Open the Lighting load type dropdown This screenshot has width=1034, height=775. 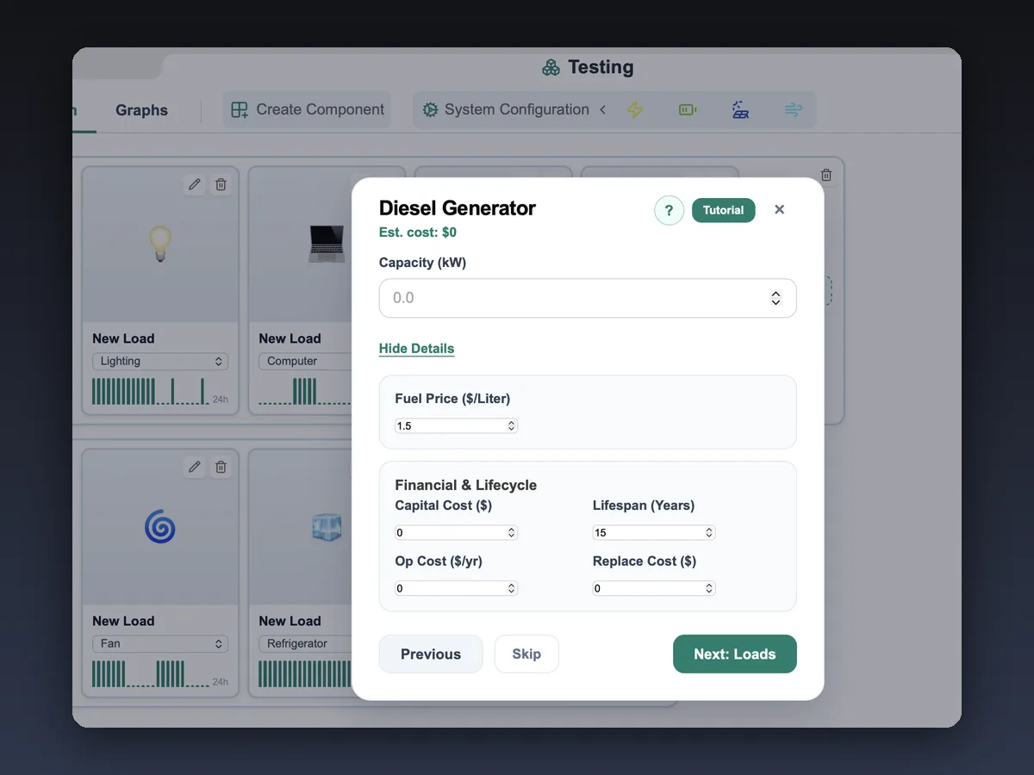point(160,362)
